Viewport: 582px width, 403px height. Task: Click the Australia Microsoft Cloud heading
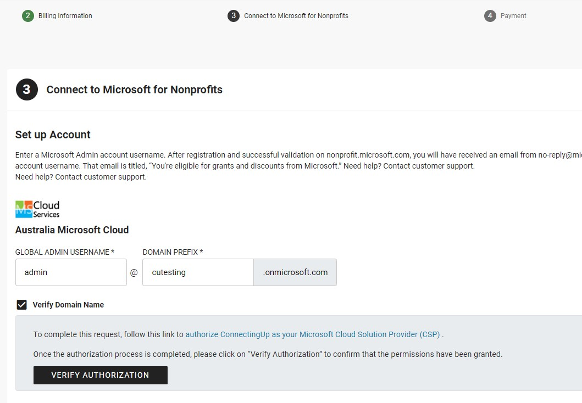(x=72, y=230)
